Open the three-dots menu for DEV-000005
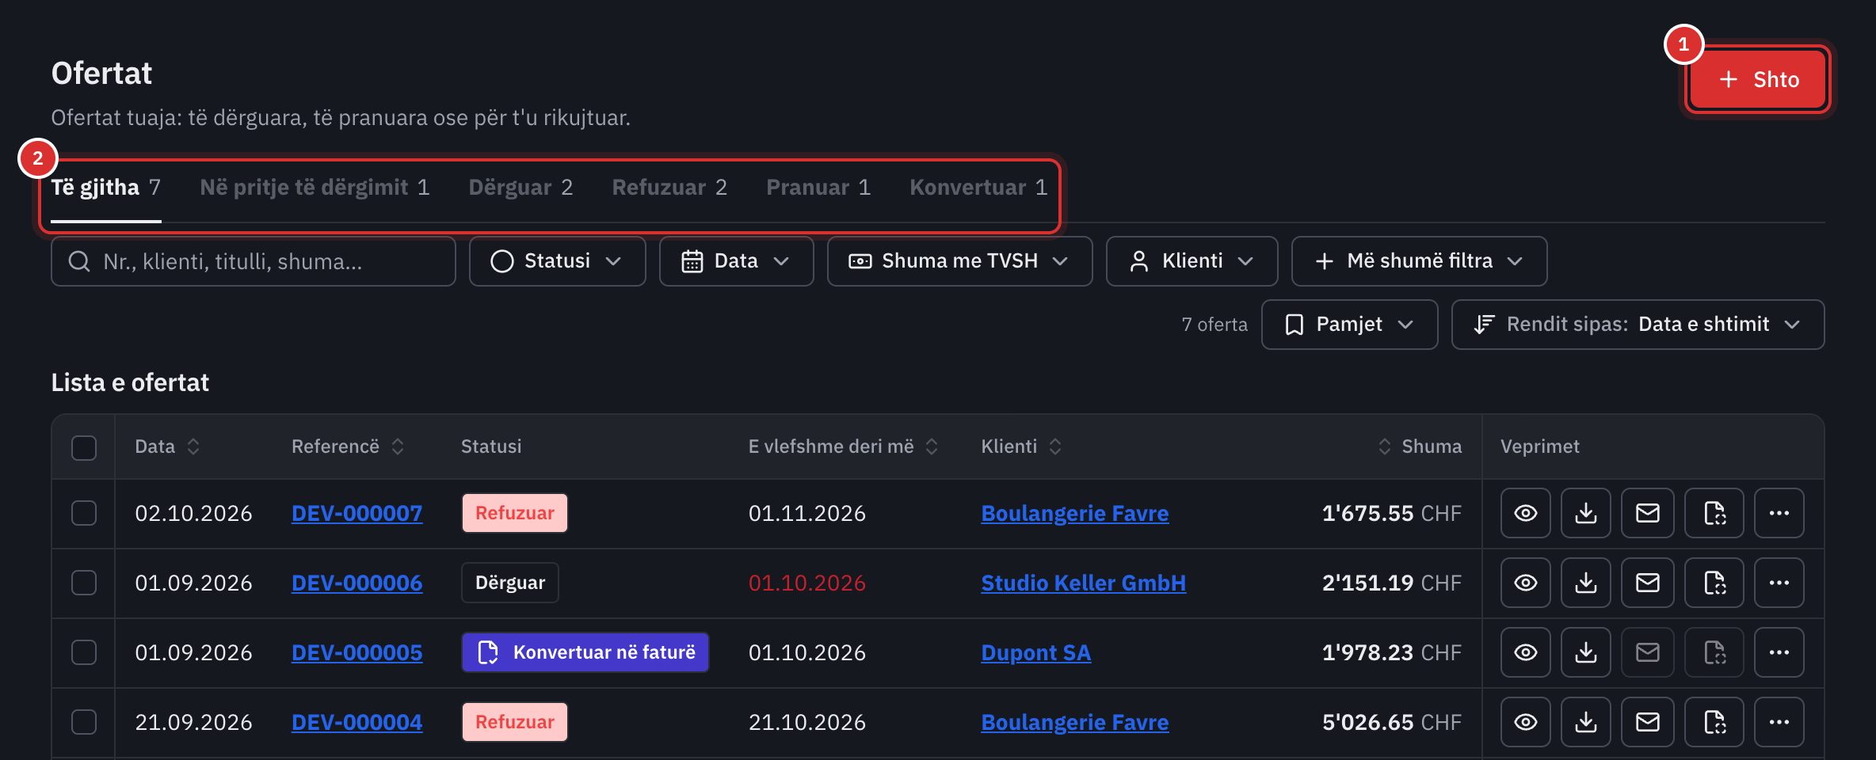This screenshot has height=760, width=1876. 1779,652
